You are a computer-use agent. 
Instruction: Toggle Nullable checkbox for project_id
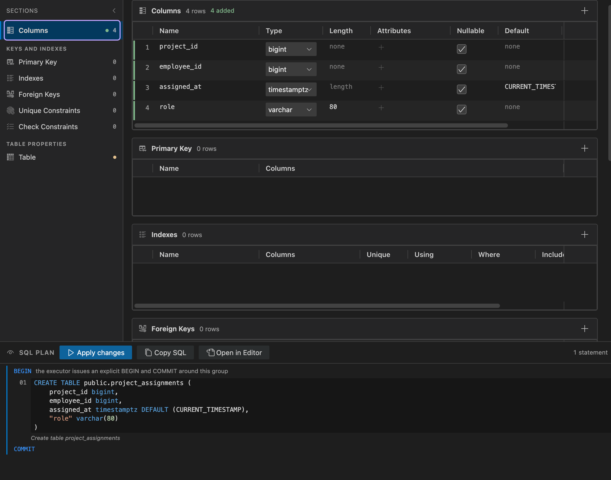click(461, 49)
